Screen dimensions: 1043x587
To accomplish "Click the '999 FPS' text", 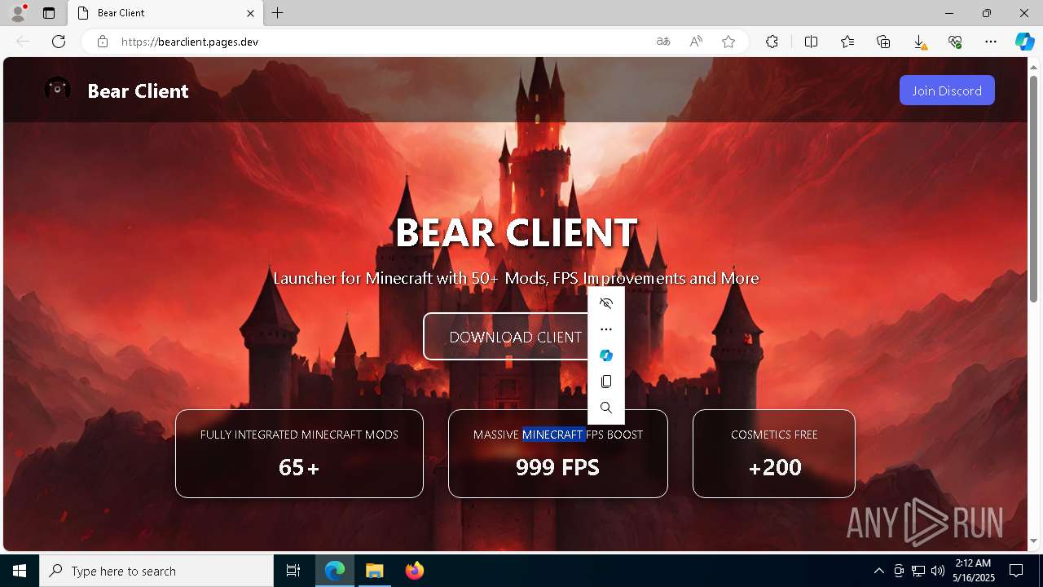I will [x=557, y=467].
